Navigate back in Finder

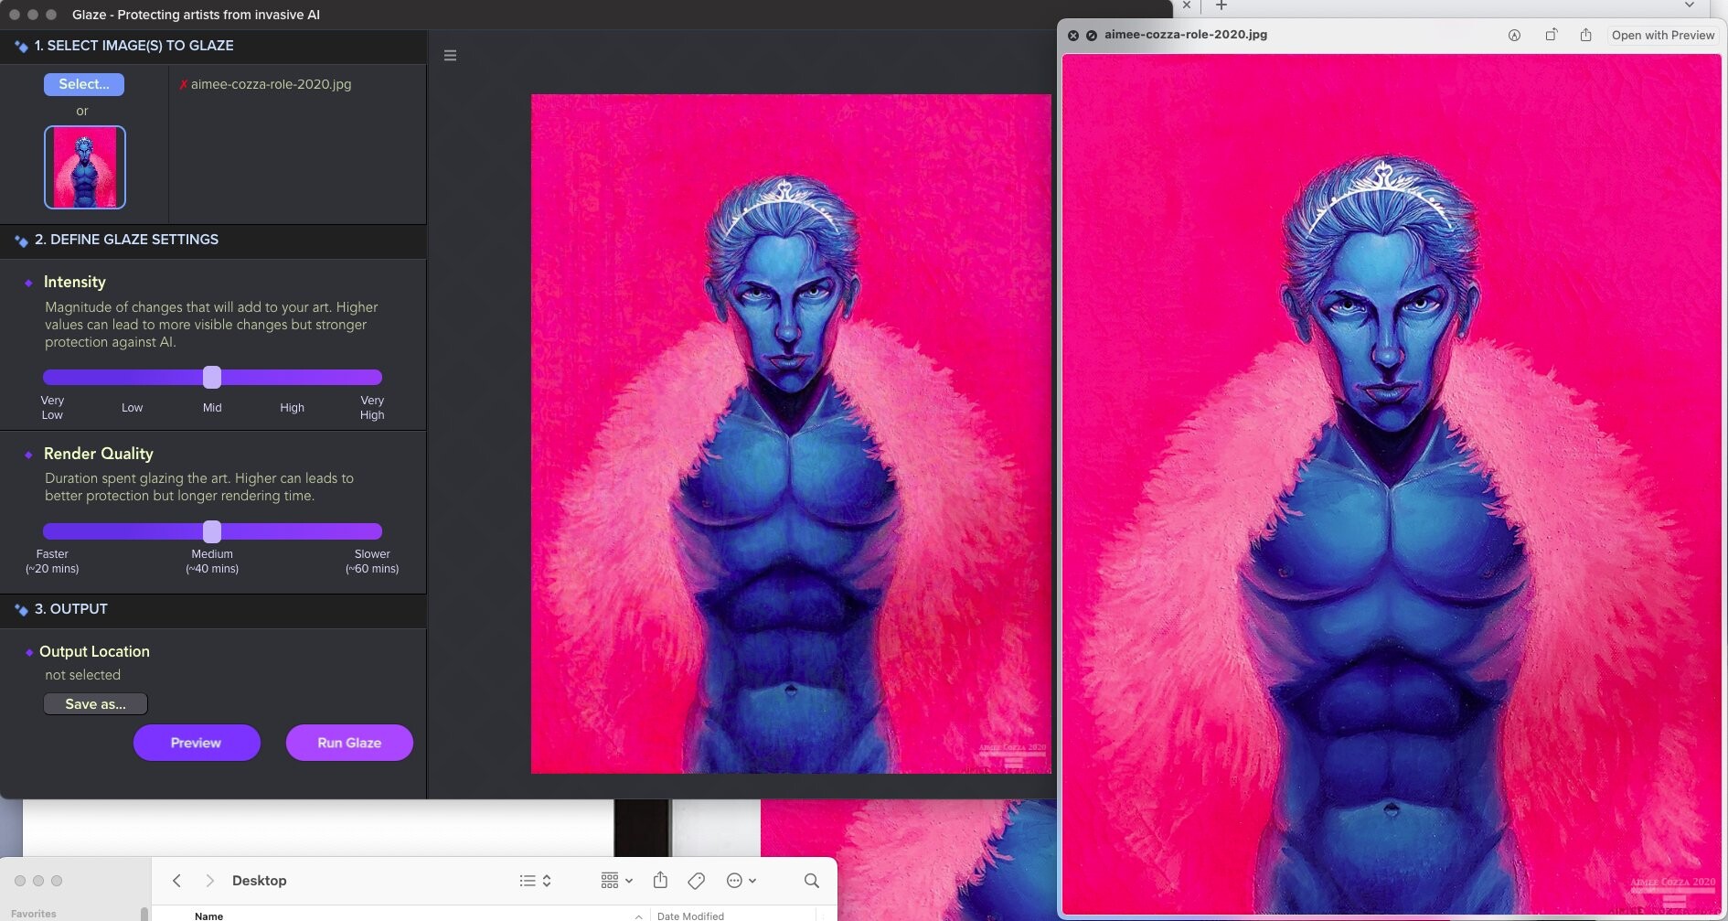(176, 880)
